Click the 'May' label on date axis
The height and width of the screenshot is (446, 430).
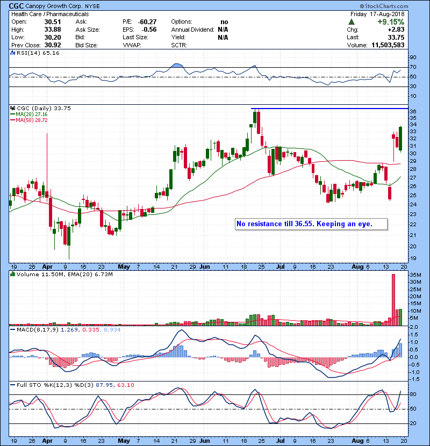point(124,267)
